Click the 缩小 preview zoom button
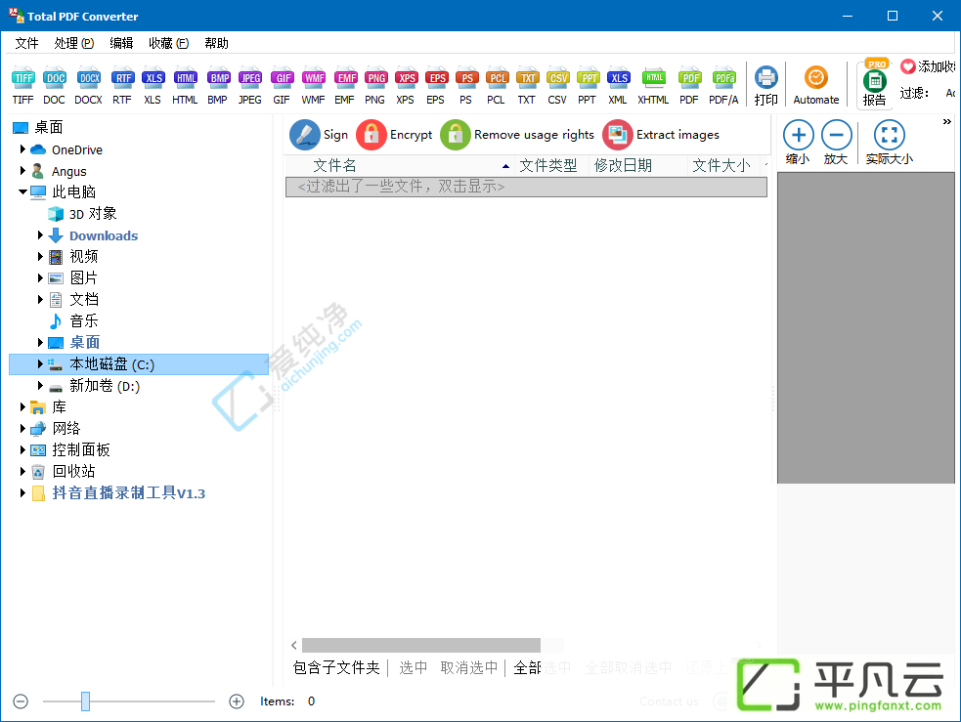The width and height of the screenshot is (961, 722). [x=798, y=143]
